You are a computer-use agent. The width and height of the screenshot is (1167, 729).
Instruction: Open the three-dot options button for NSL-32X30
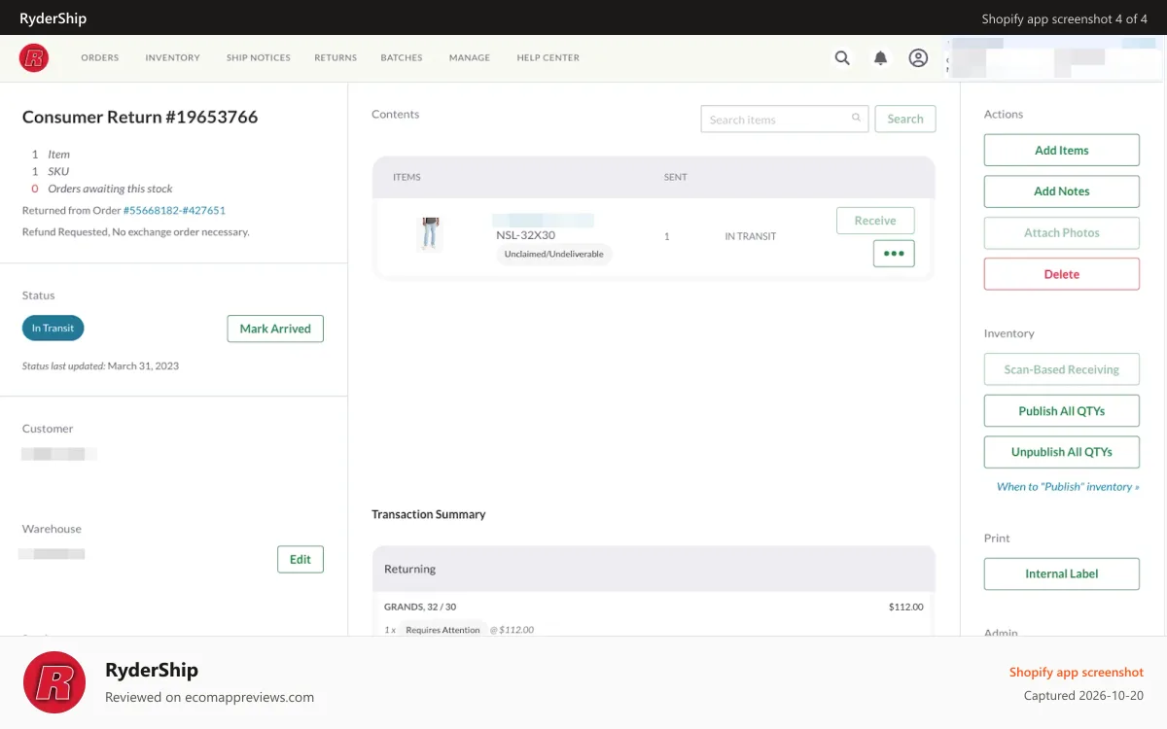[894, 254]
